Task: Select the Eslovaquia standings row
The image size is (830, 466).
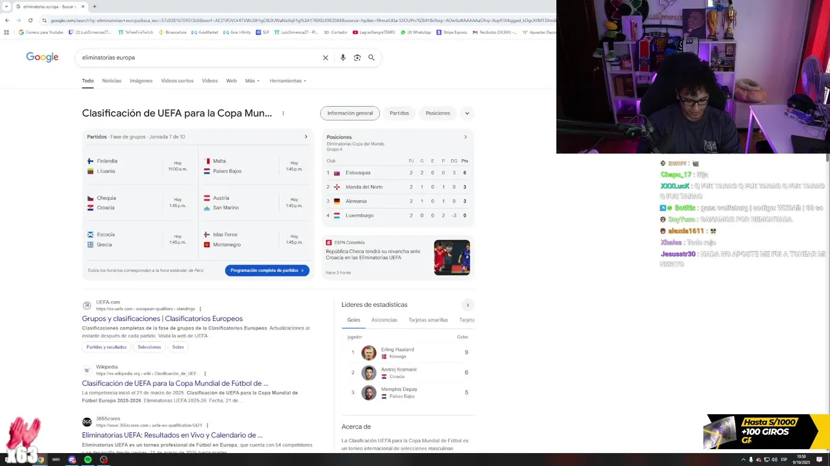Action: coord(397,173)
